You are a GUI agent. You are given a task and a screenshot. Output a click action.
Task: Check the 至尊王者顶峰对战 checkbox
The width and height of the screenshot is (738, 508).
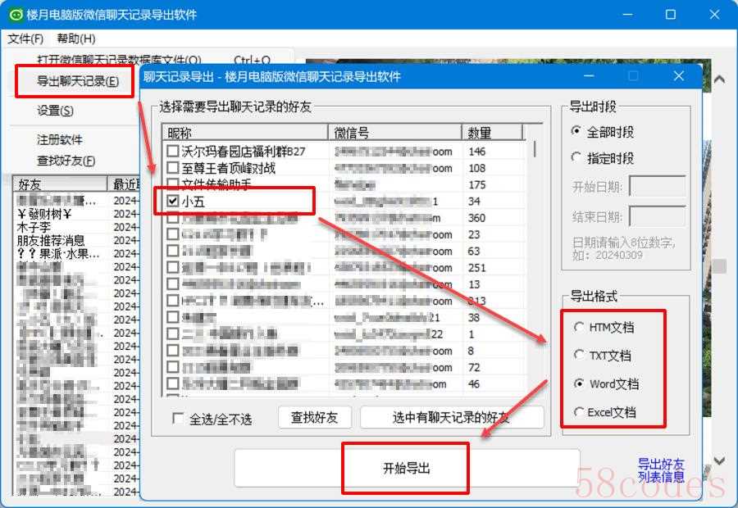tap(173, 168)
